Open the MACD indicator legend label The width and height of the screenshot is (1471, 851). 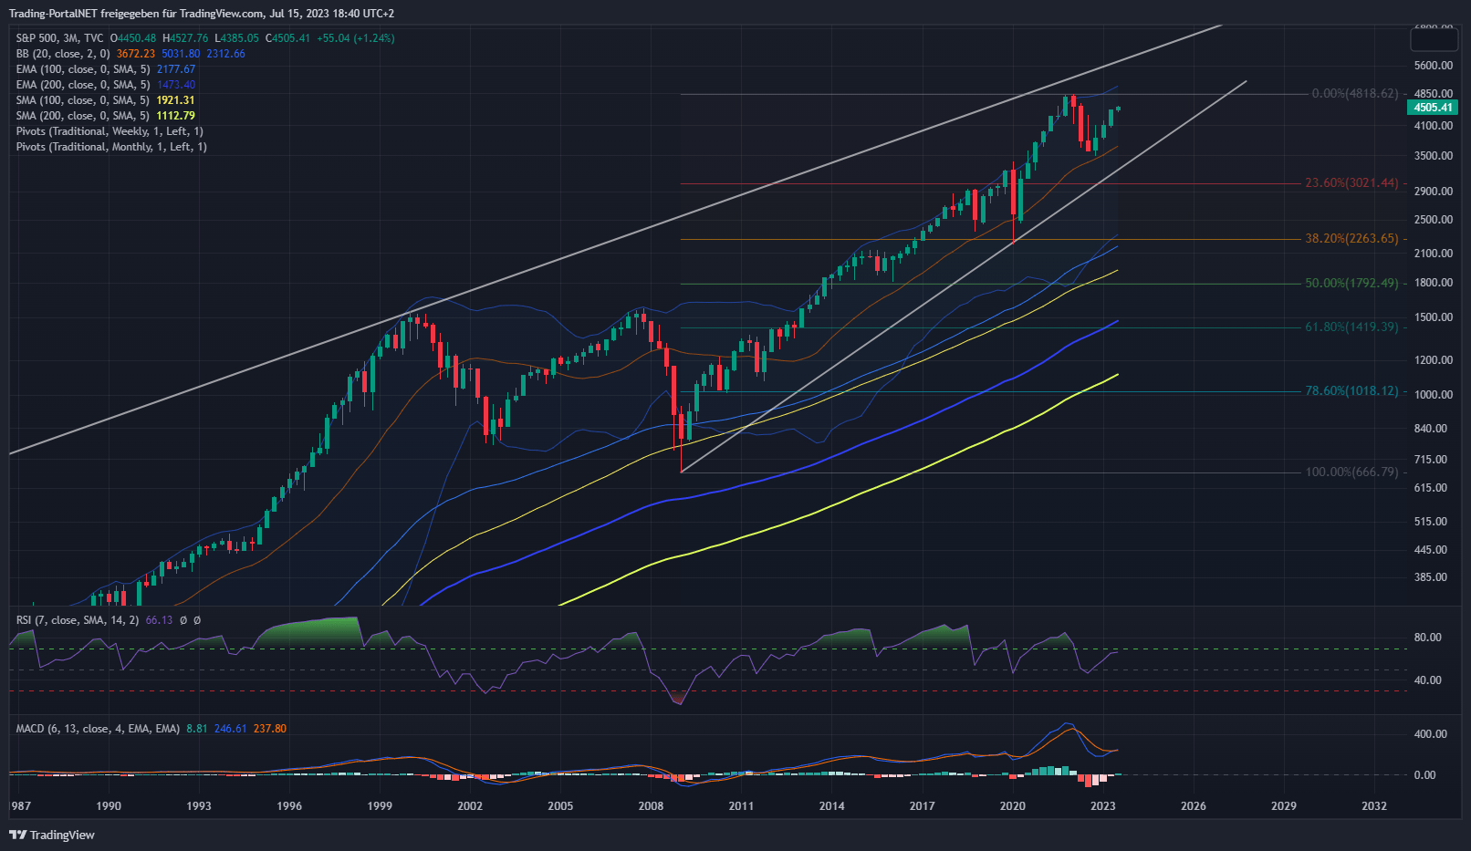coord(97,729)
